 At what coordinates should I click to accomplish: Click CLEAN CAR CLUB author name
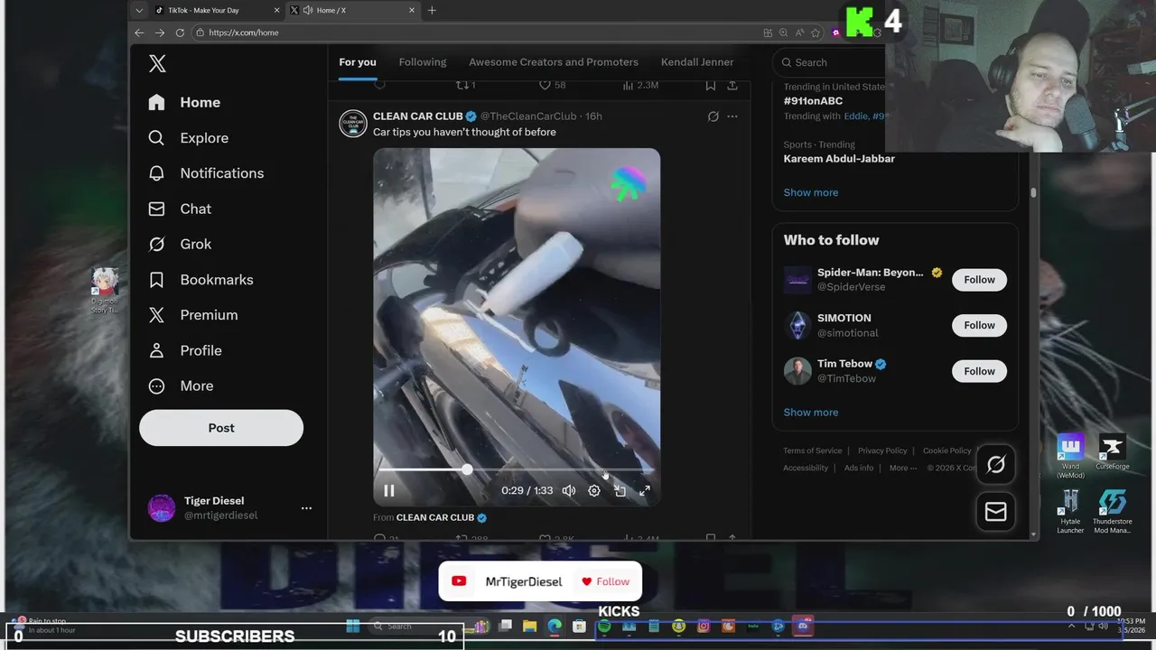[418, 116]
